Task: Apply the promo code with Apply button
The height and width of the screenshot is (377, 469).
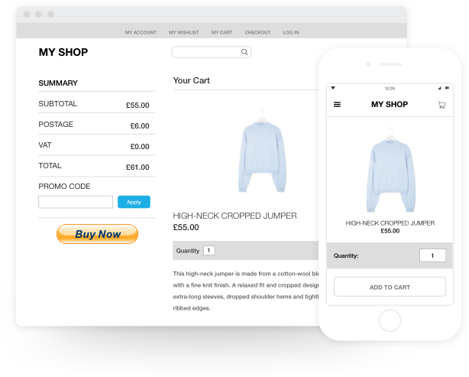Action: coord(134,202)
